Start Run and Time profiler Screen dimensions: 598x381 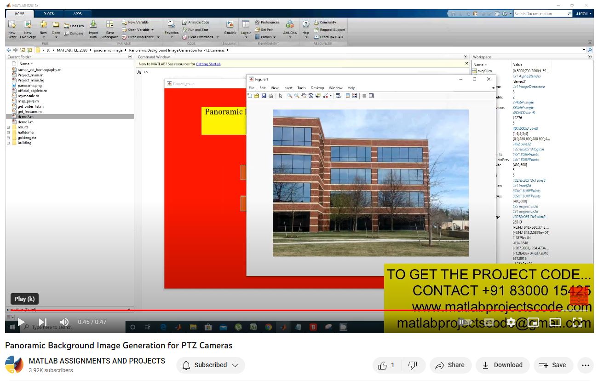point(195,29)
